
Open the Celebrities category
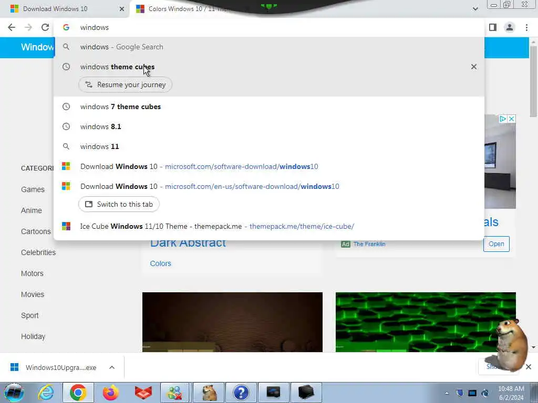coord(38,252)
